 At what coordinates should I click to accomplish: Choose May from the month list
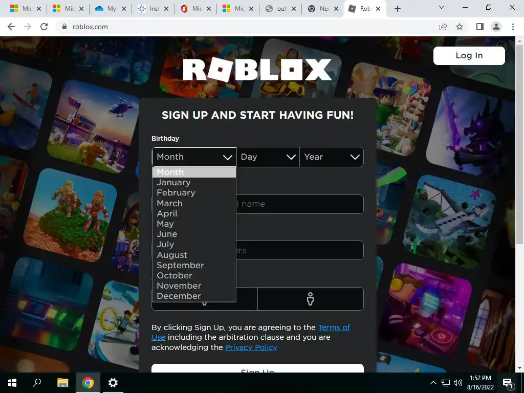coord(194,224)
